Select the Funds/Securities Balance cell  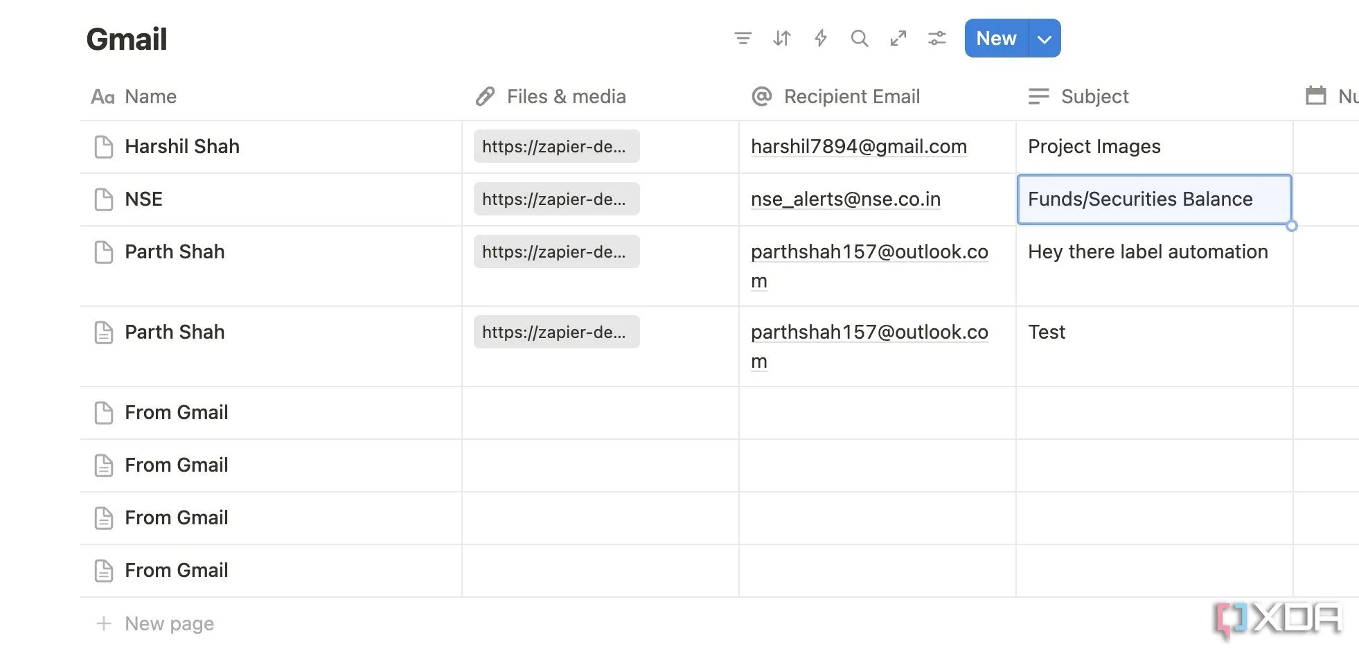[1155, 199]
